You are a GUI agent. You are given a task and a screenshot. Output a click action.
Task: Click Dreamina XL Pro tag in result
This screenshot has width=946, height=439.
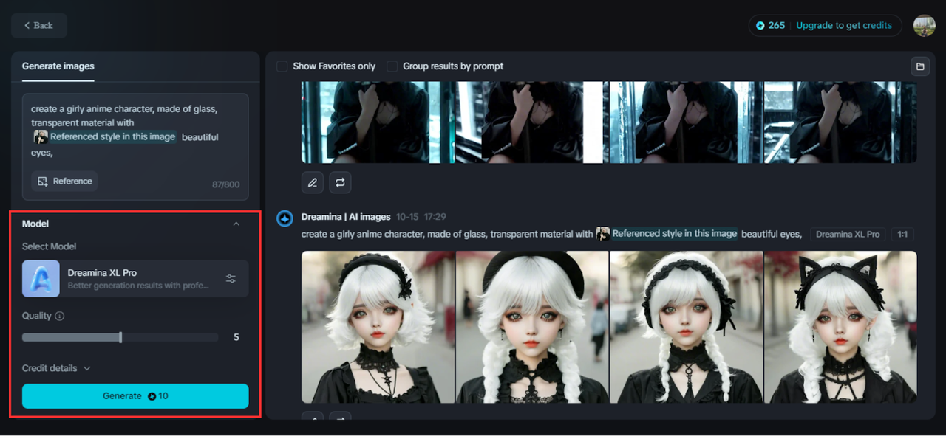[x=848, y=234]
